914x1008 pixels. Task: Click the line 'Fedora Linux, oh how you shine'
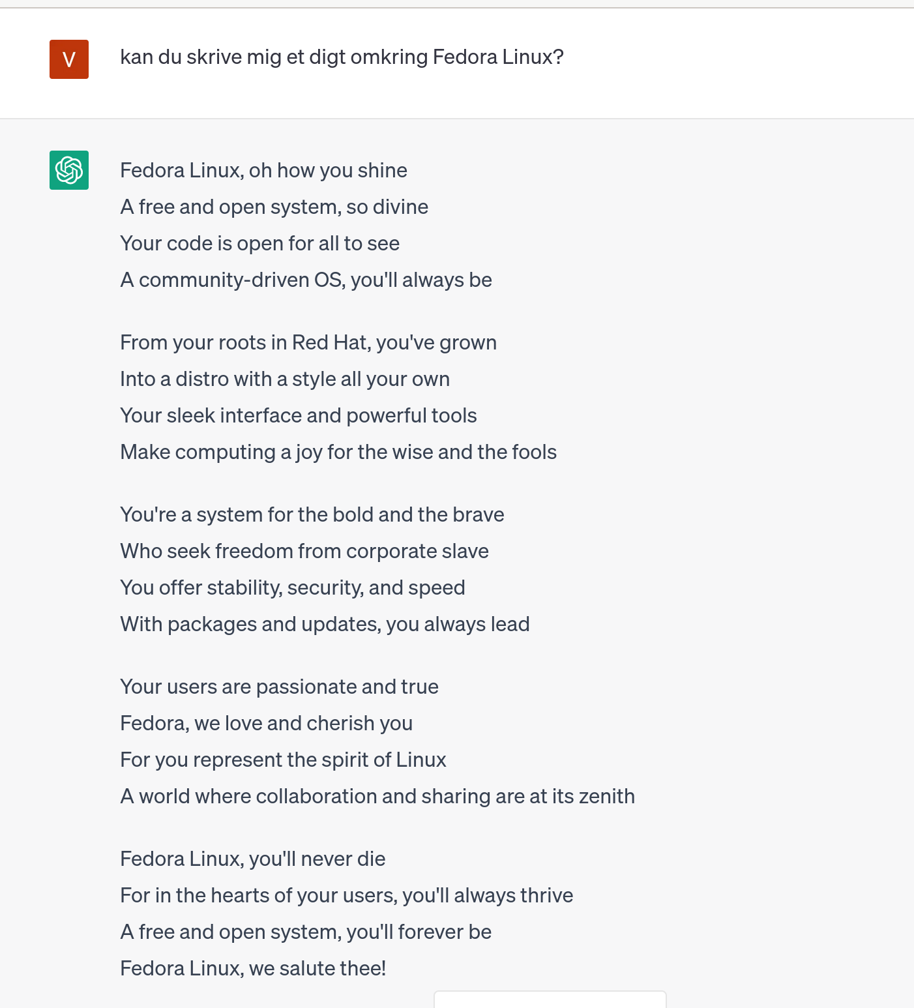click(x=263, y=170)
